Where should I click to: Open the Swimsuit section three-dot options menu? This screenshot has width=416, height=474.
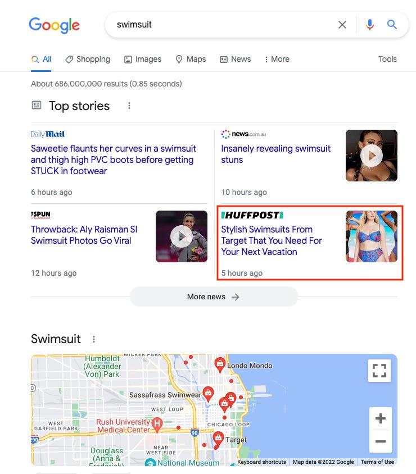tap(94, 339)
